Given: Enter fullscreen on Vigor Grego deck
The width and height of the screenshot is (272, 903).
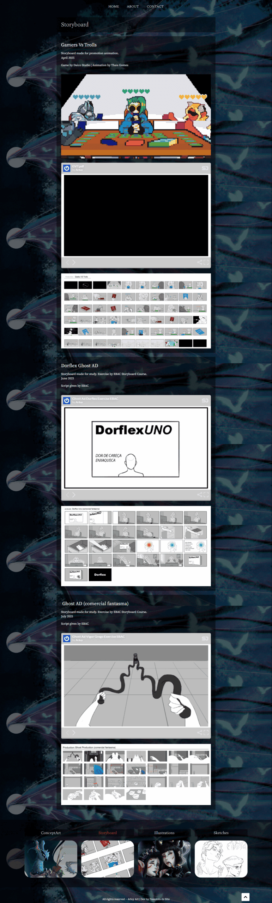Looking at the screenshot, I should (x=206, y=733).
